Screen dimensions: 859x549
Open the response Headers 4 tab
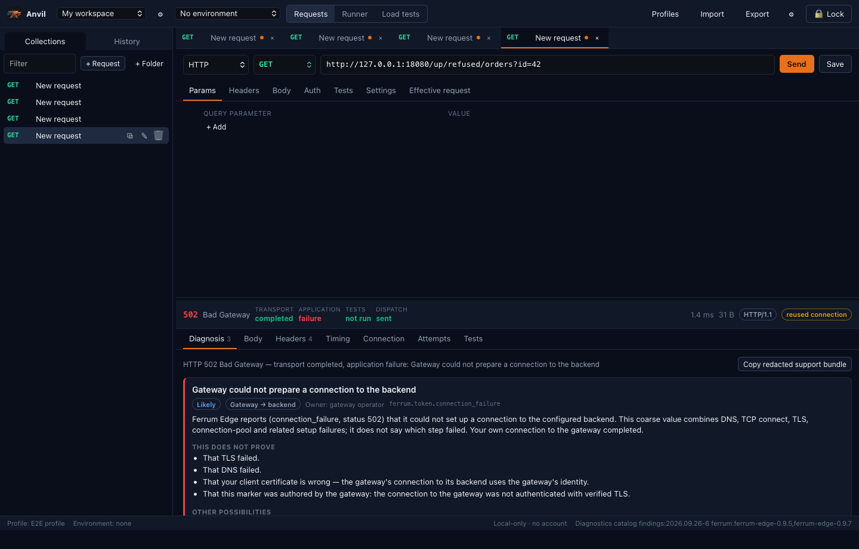(294, 339)
